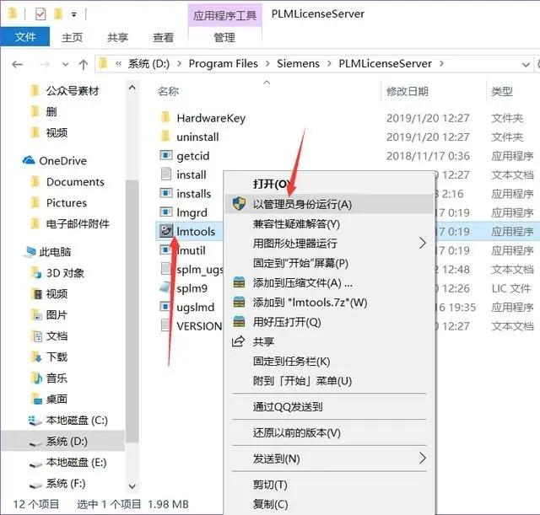Open 公众号素材 folder in navigation pane
Viewport: 540px width, 515px height.
(x=73, y=90)
